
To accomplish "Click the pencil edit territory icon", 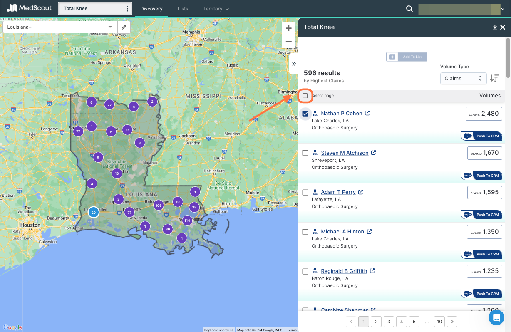I will [124, 27].
